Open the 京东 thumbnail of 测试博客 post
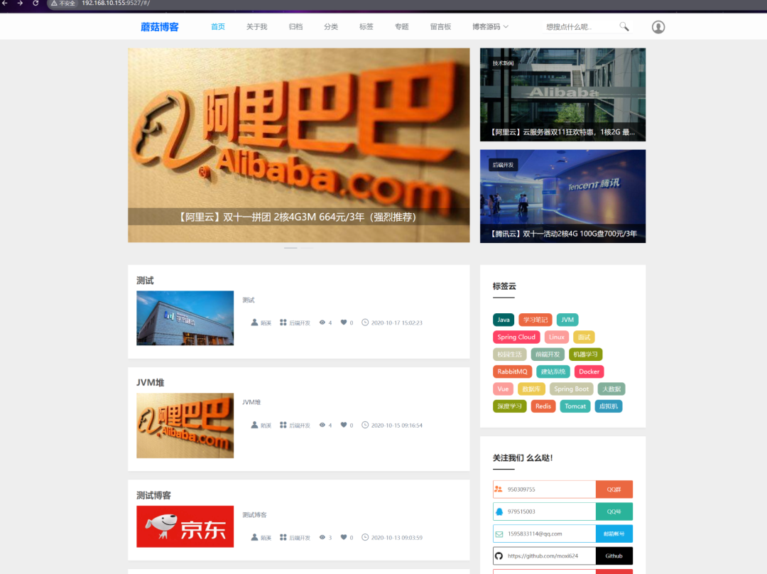The width and height of the screenshot is (767, 574). [x=185, y=526]
